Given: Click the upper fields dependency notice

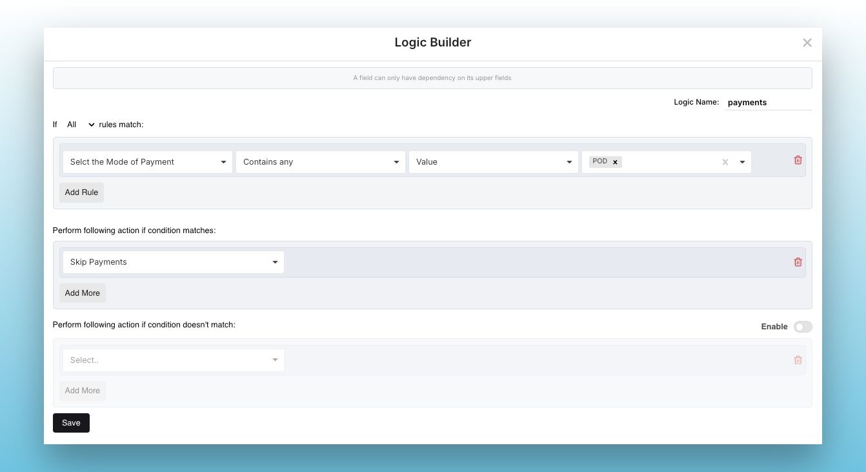Looking at the screenshot, I should click(x=432, y=78).
